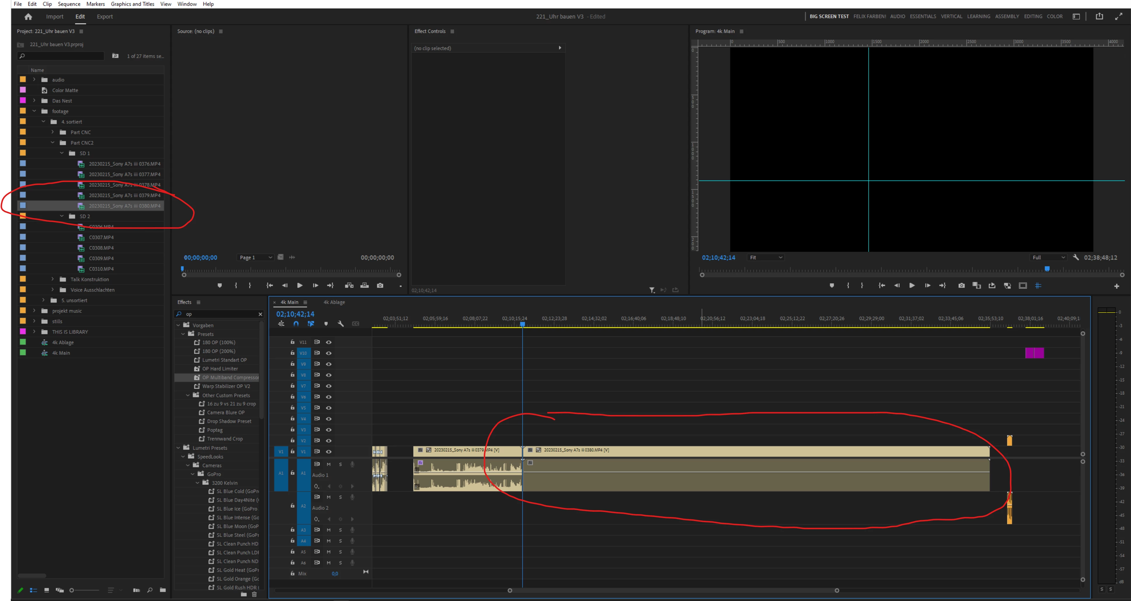
Task: Click Add Marker icon in the Timeline toolbar
Action: 326,324
